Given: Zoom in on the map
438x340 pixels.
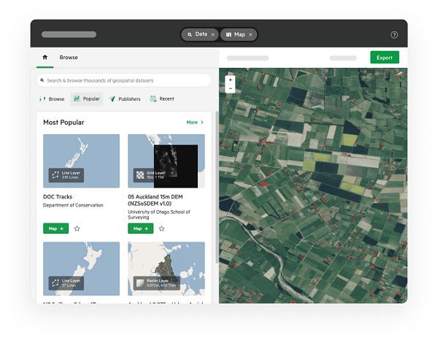Looking at the screenshot, I should pyautogui.click(x=230, y=80).
